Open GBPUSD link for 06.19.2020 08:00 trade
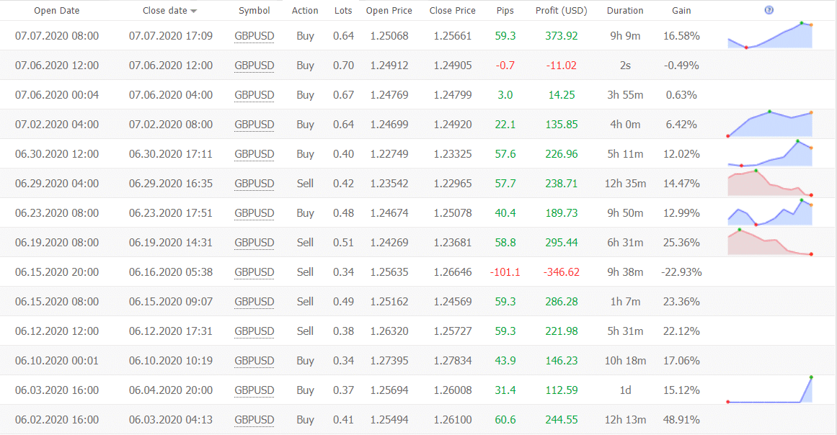The width and height of the screenshot is (837, 435). point(254,243)
